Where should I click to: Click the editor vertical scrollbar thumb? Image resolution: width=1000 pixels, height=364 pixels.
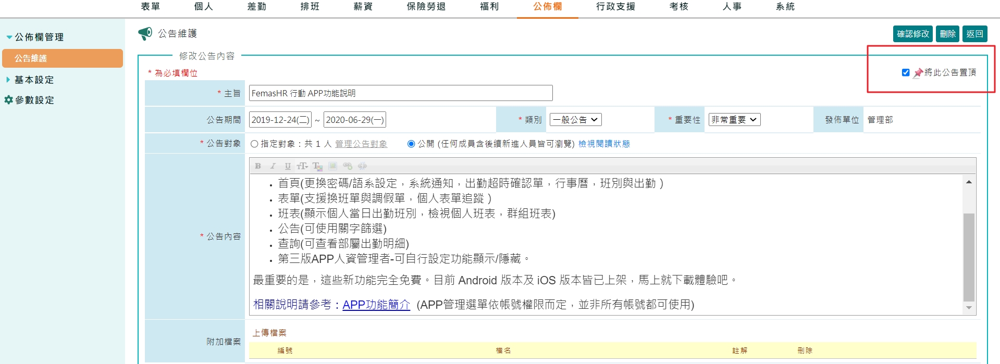(969, 257)
